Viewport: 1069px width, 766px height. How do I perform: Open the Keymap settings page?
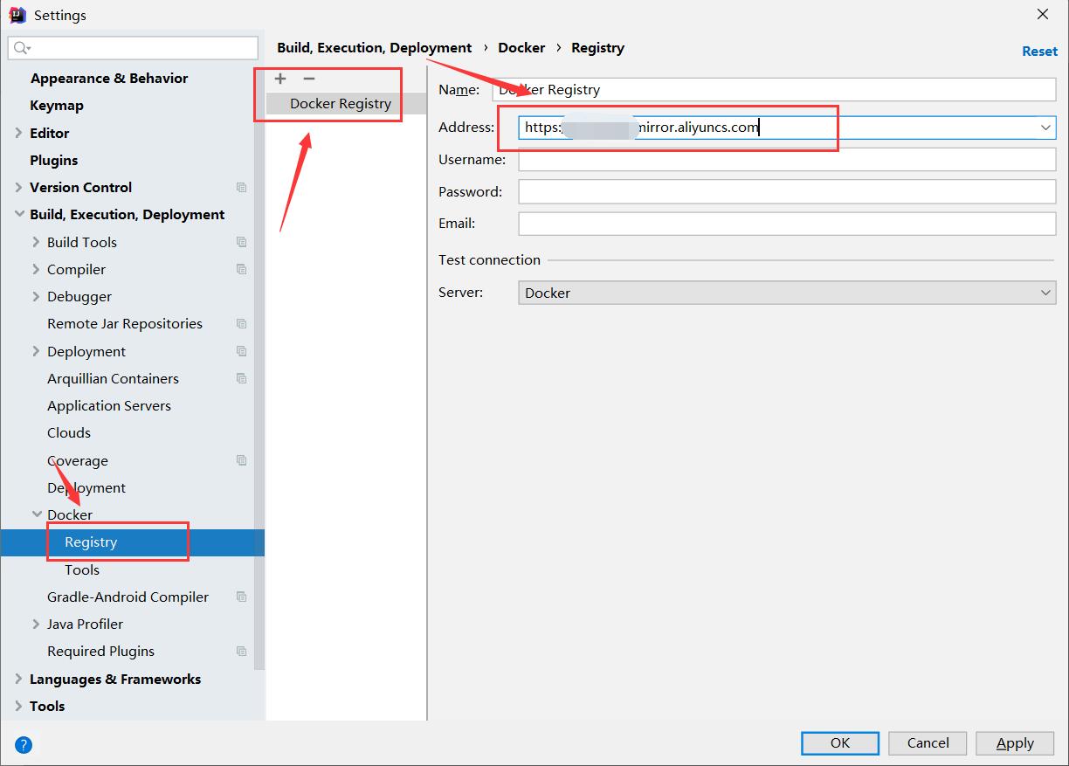click(57, 106)
